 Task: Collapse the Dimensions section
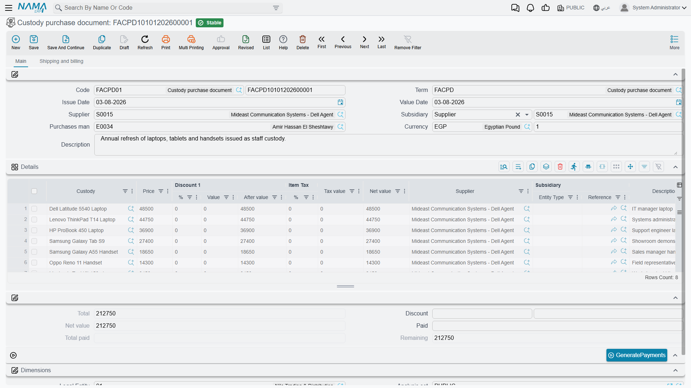point(676,370)
